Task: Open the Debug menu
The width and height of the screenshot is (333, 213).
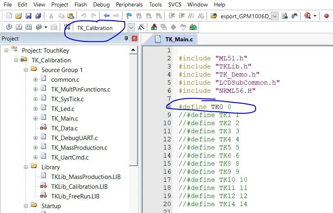Action: (x=101, y=4)
